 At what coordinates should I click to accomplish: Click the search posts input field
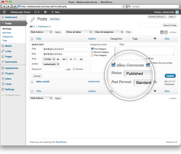pos(150,25)
